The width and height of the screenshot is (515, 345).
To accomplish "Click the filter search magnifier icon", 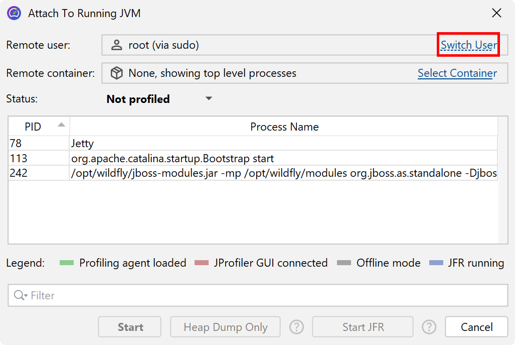I will [20, 296].
